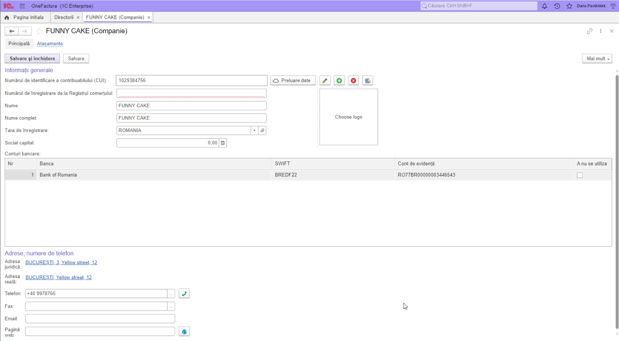Click the Telefon field
This screenshot has width=619, height=341.
pos(96,294)
